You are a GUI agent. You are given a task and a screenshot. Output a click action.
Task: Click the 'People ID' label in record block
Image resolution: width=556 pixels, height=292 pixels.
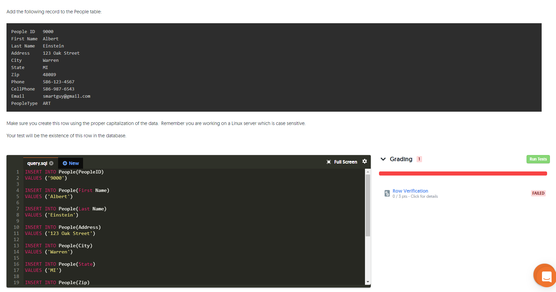click(23, 32)
